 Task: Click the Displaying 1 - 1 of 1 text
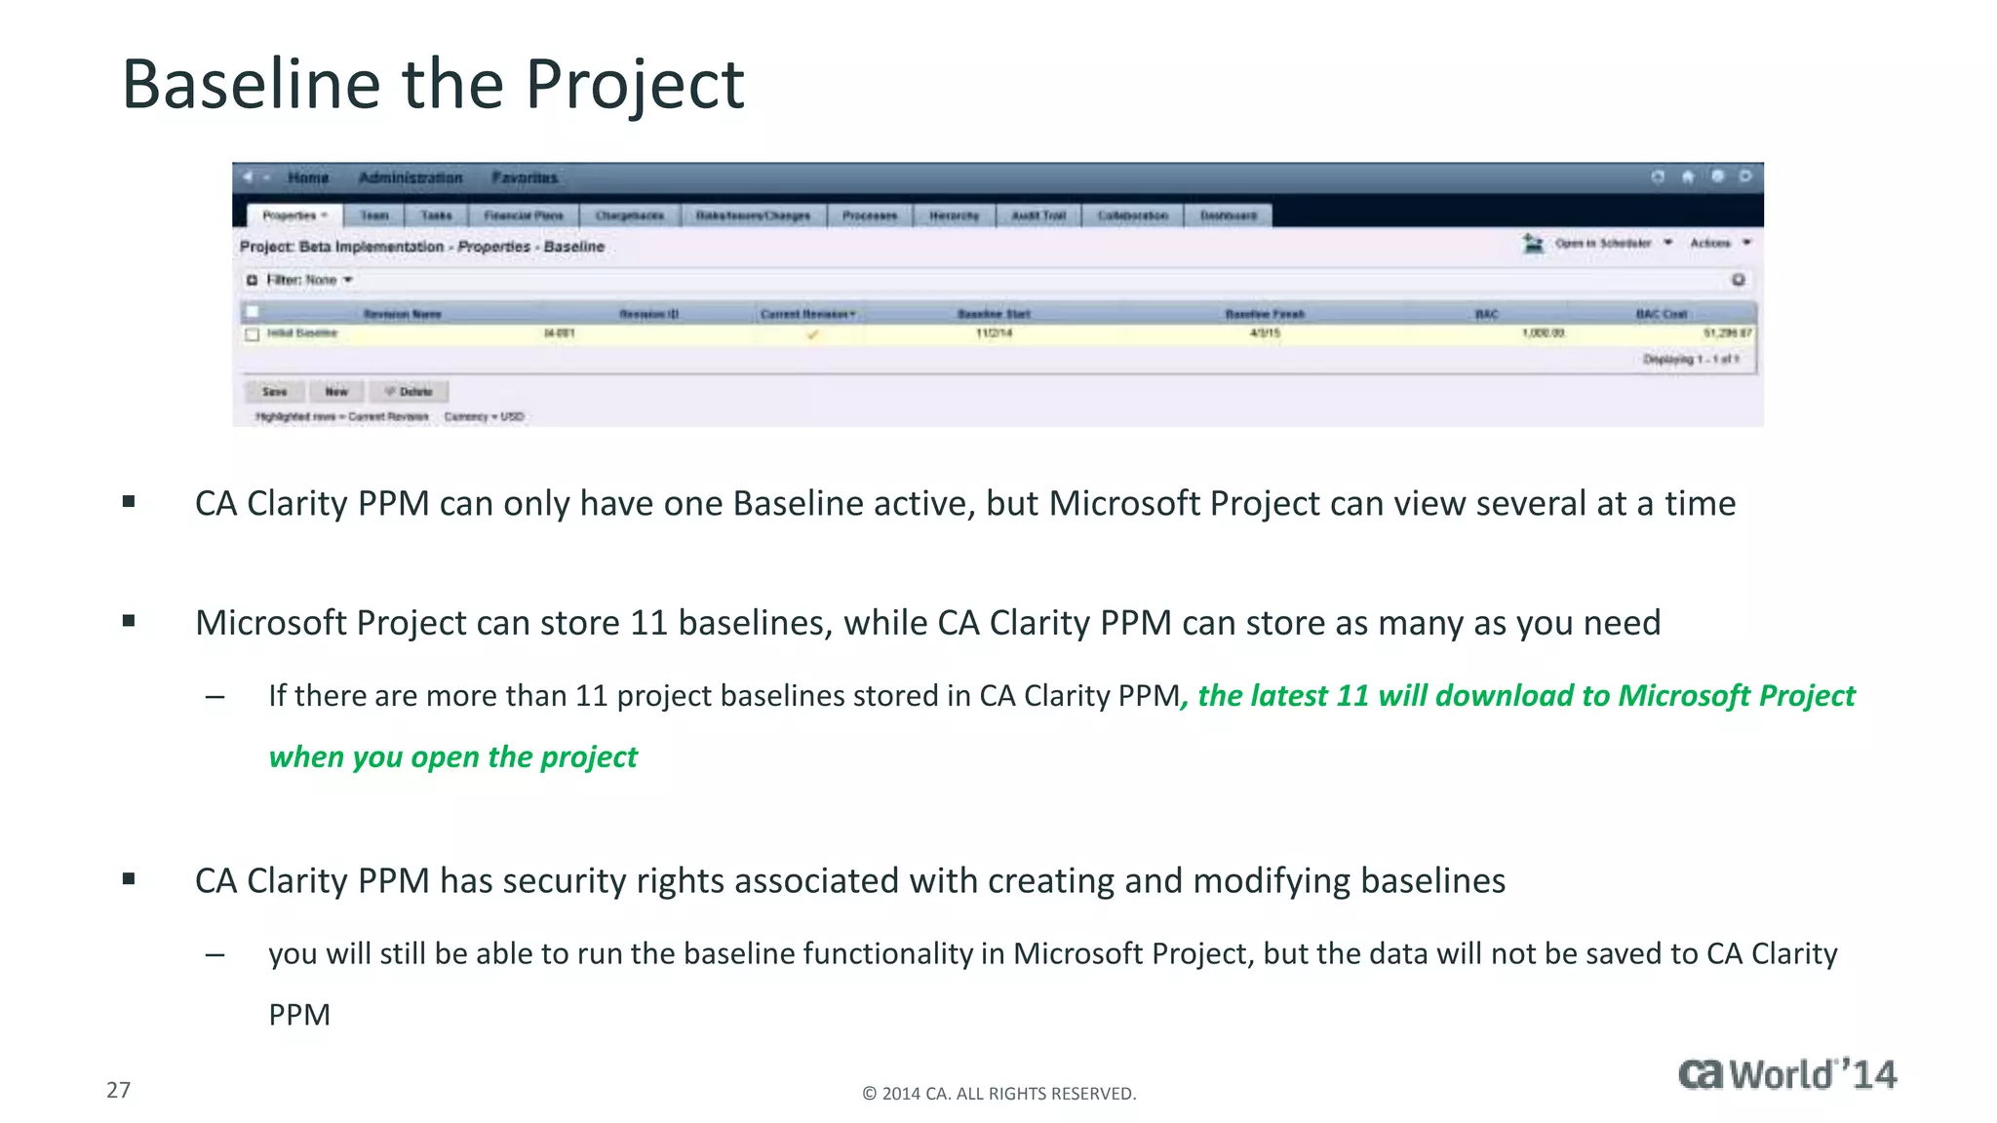click(1691, 360)
